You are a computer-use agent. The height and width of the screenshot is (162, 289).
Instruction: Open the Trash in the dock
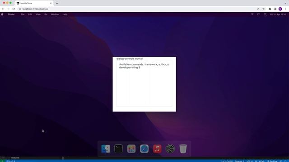coord(183,148)
